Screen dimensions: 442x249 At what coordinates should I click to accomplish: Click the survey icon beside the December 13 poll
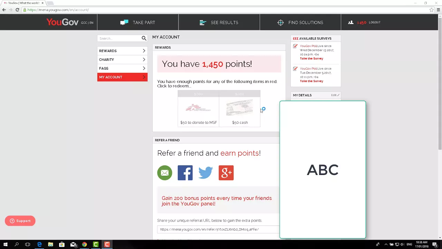[295, 46]
